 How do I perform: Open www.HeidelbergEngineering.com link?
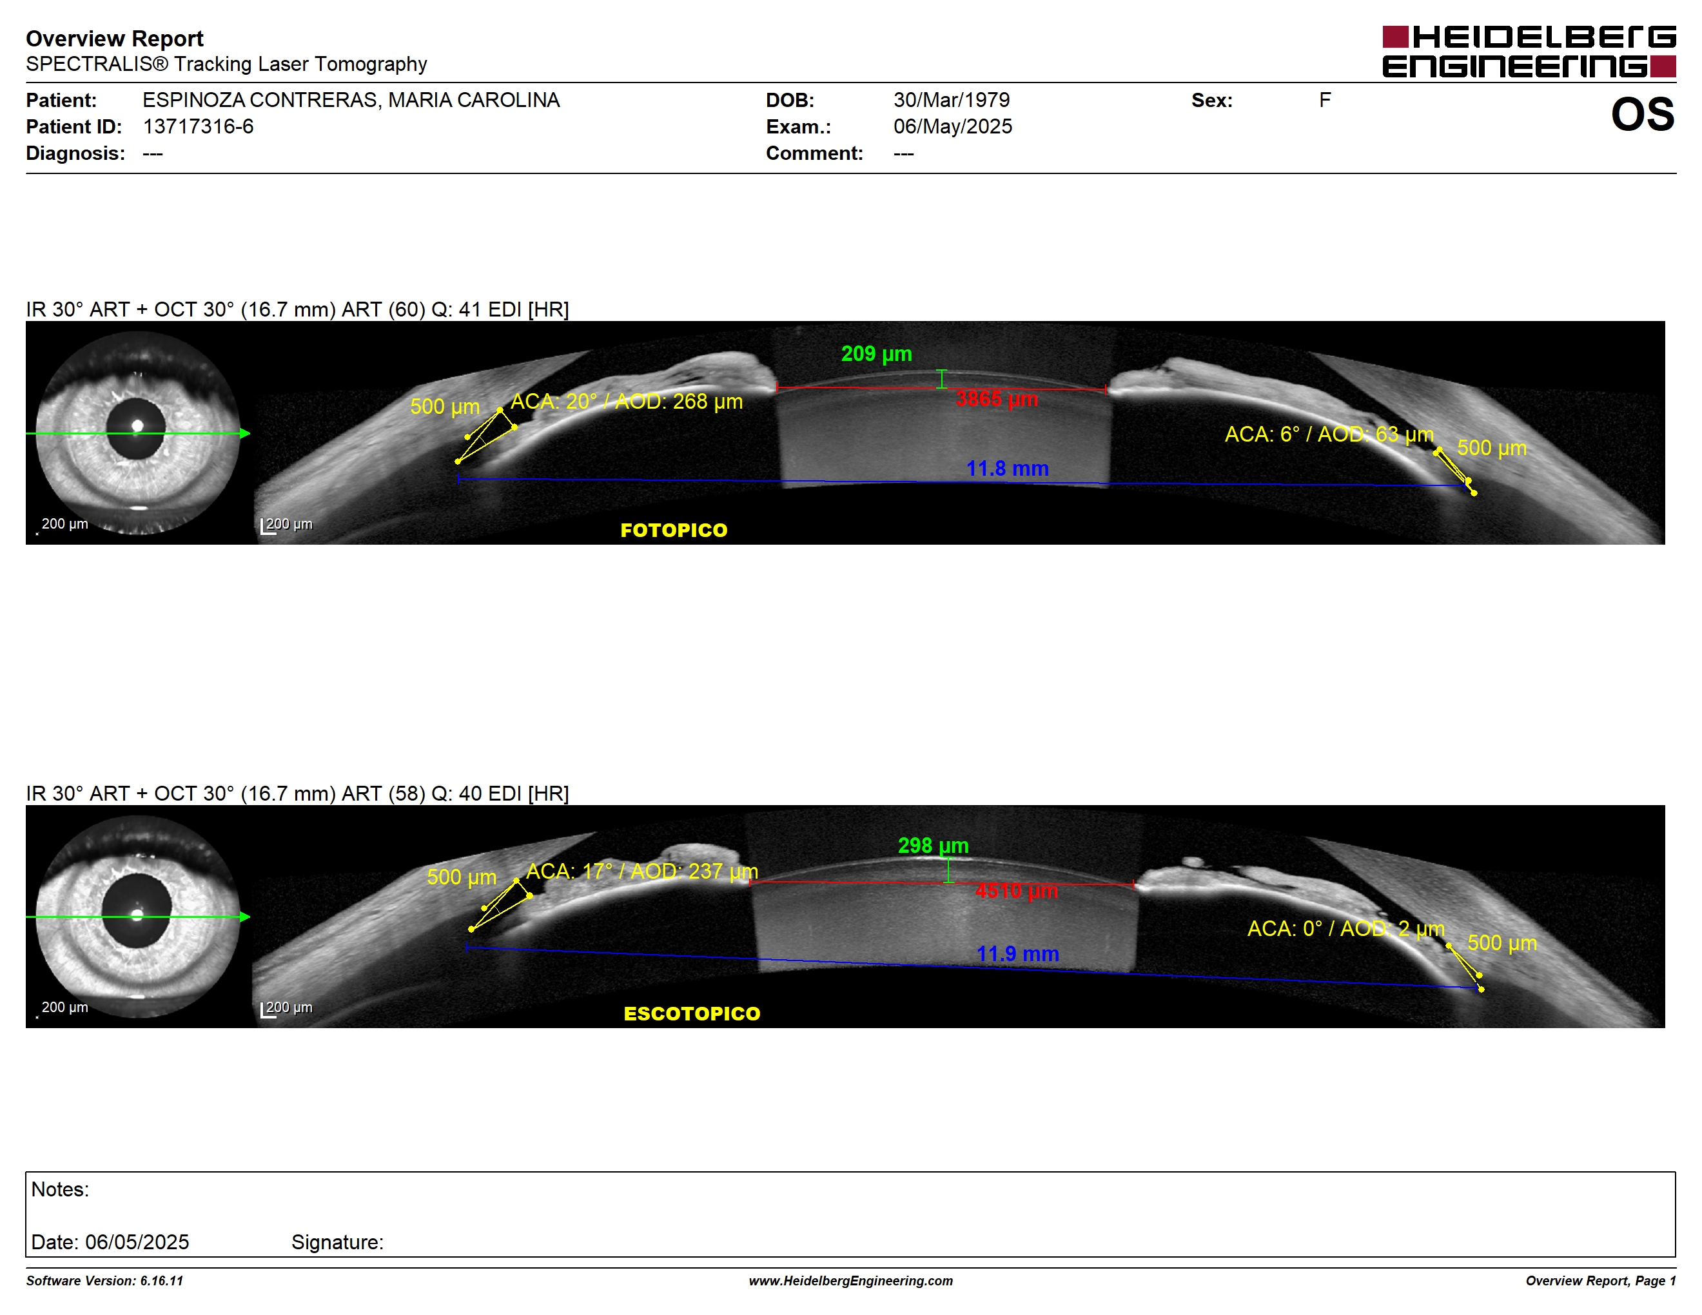[x=851, y=1281]
